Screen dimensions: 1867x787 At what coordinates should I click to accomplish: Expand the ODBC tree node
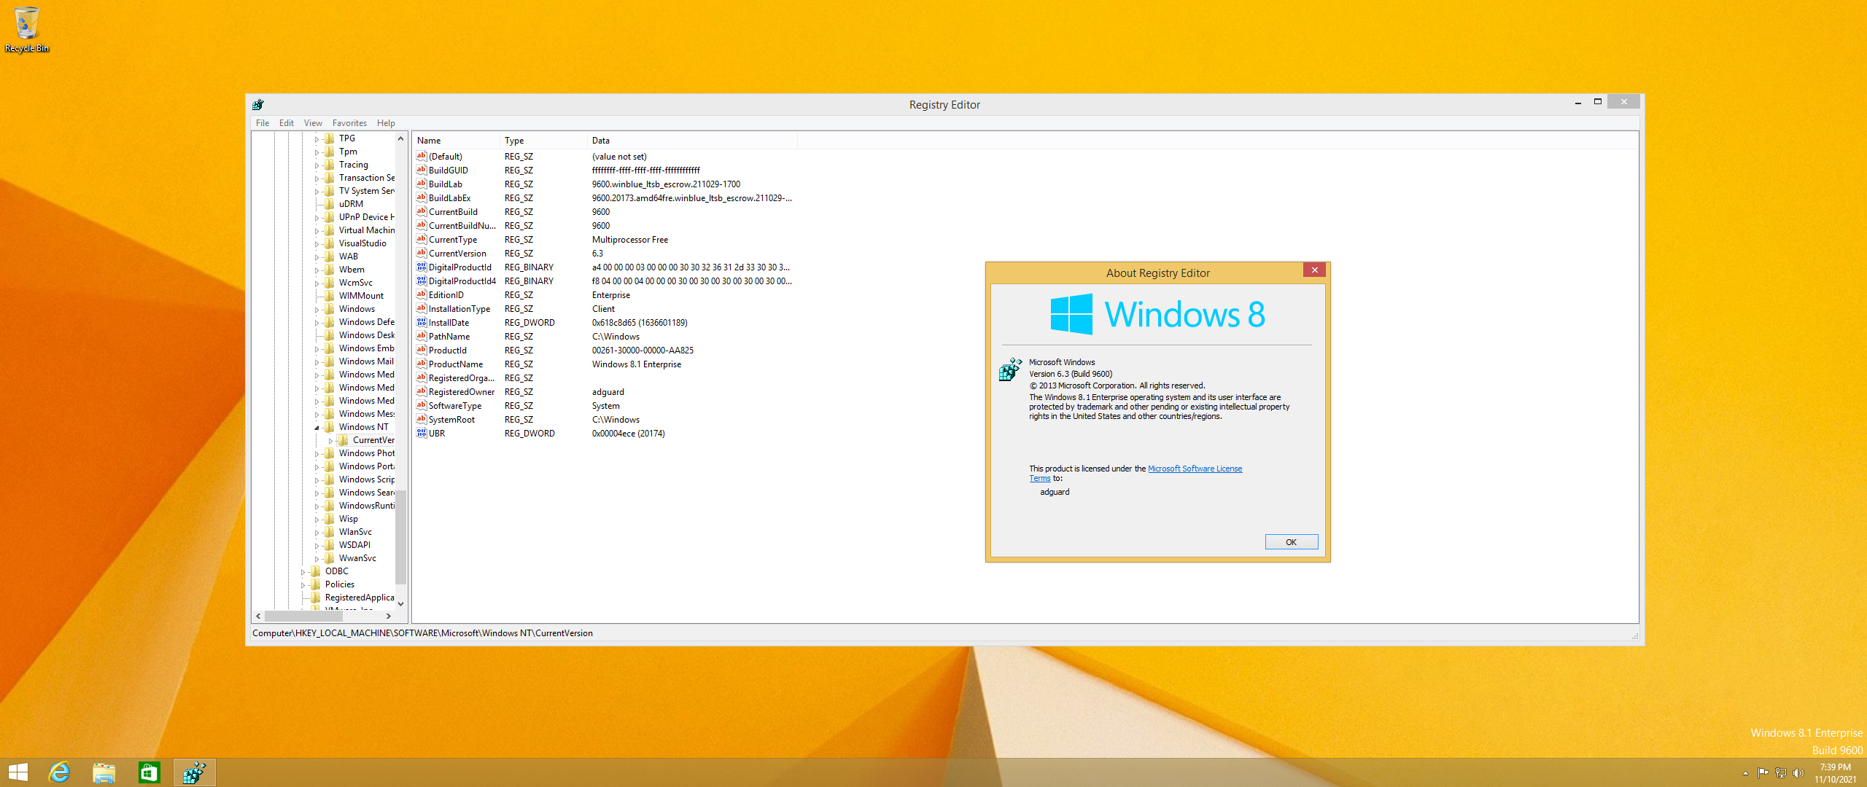pyautogui.click(x=303, y=572)
